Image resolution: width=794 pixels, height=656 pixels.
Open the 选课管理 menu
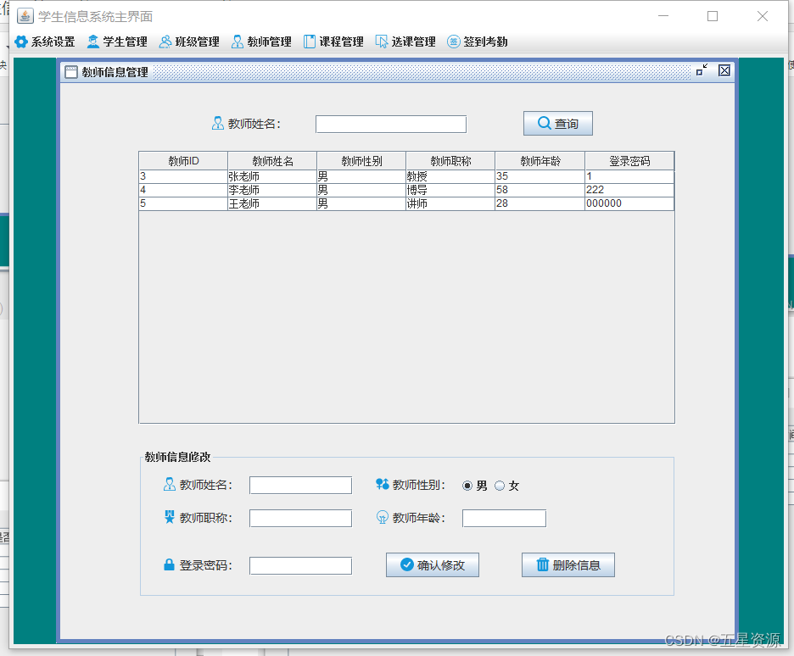[x=405, y=42]
